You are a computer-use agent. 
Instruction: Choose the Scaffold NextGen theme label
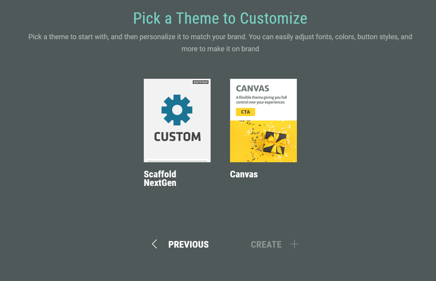pos(160,178)
